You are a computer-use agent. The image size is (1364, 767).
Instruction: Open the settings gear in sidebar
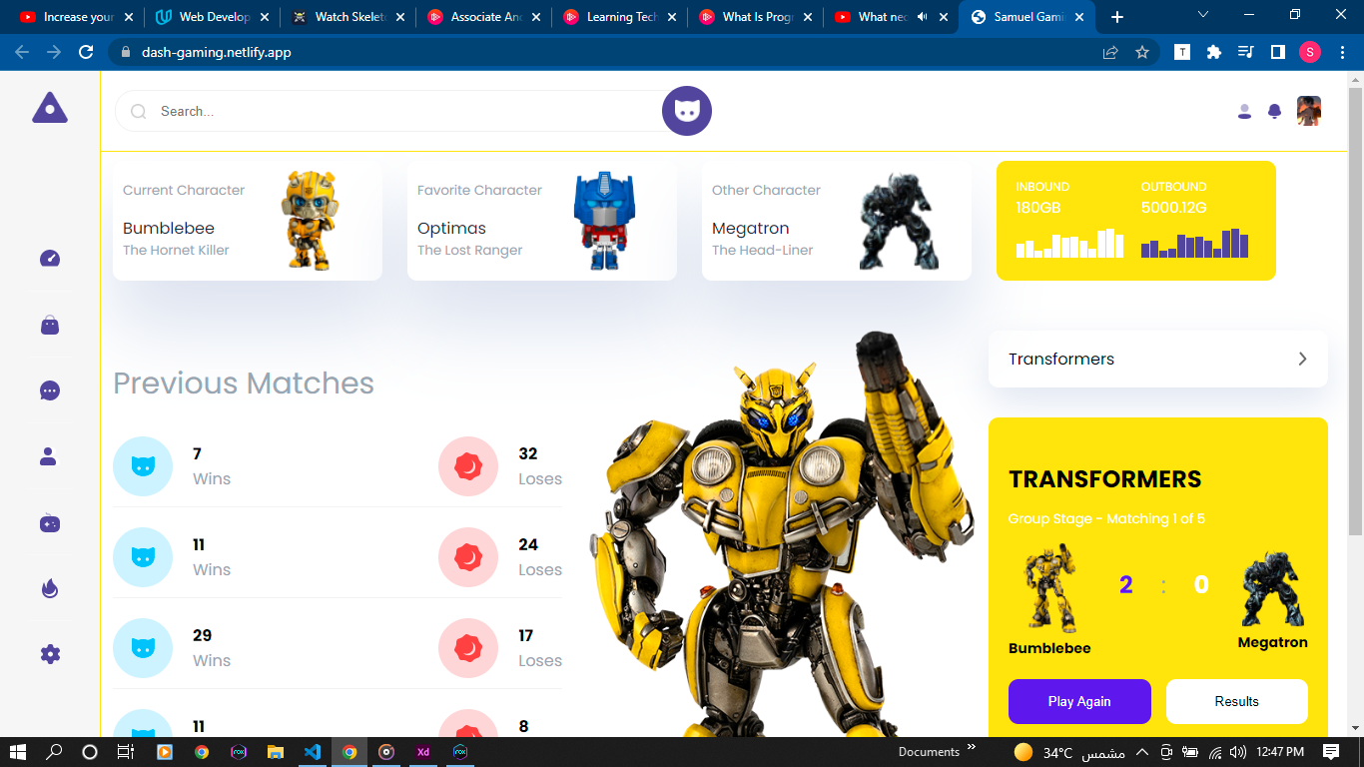(x=50, y=654)
